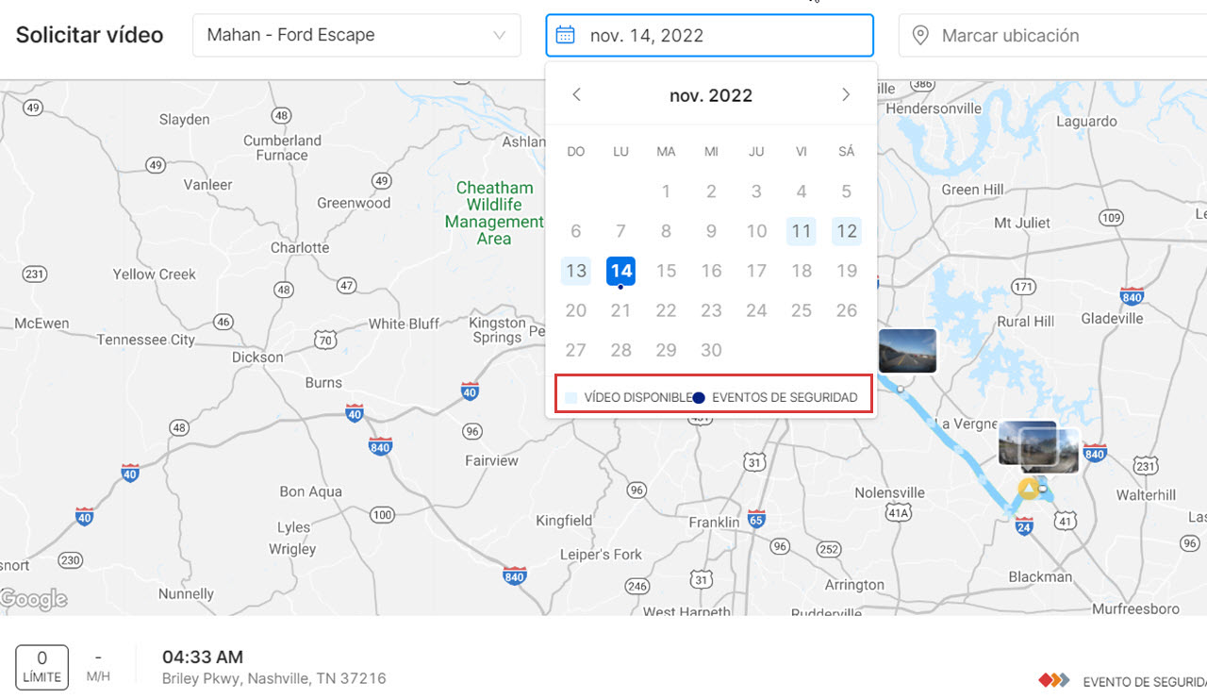Viewport: 1207px width, 699px height.
Task: Go to next month in calendar
Action: (x=846, y=94)
